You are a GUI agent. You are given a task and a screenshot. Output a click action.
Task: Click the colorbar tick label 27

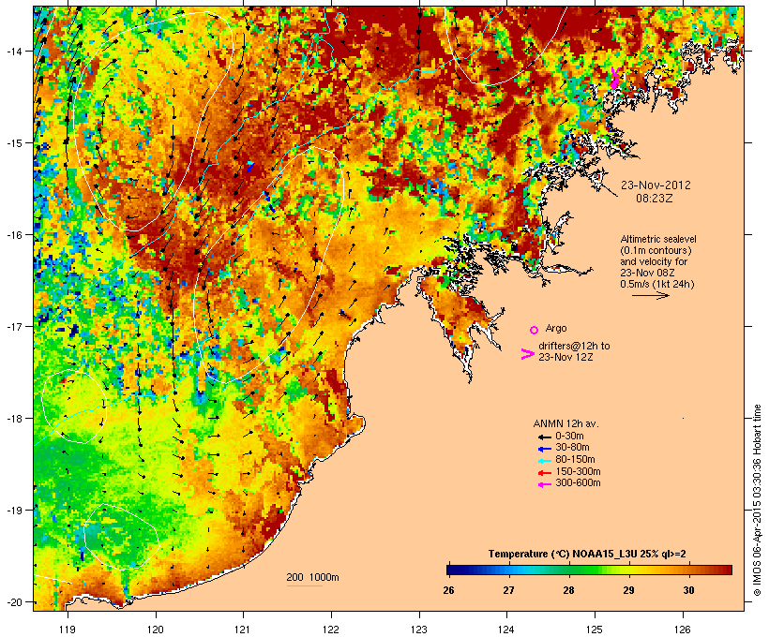(x=508, y=590)
